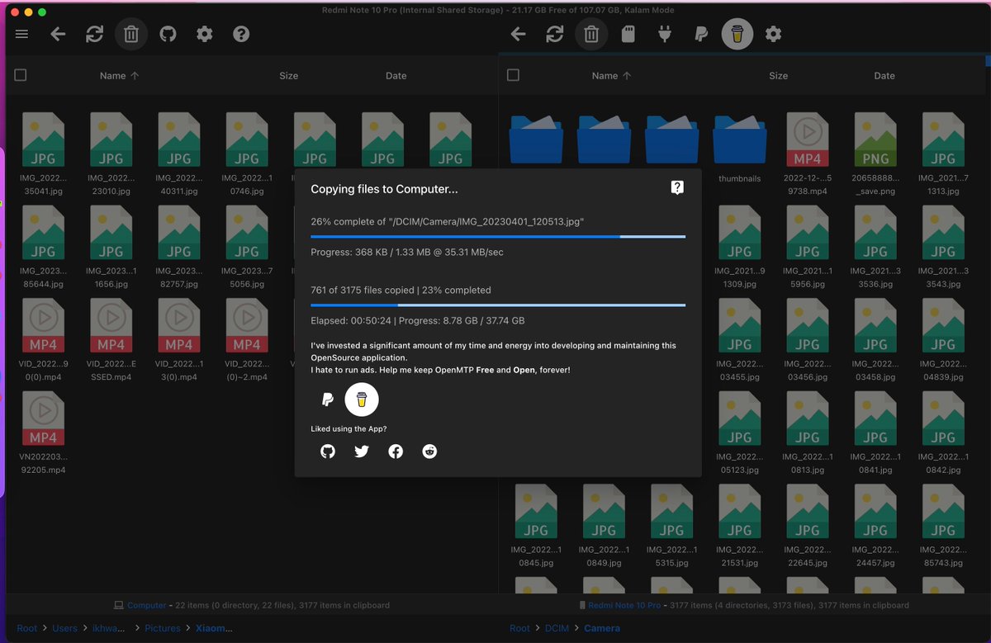Click back arrow in device pane toolbar

coord(518,34)
